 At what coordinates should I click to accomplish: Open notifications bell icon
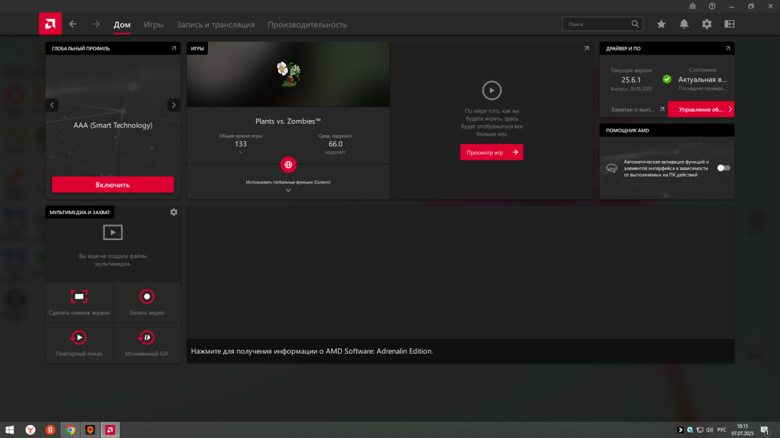684,24
